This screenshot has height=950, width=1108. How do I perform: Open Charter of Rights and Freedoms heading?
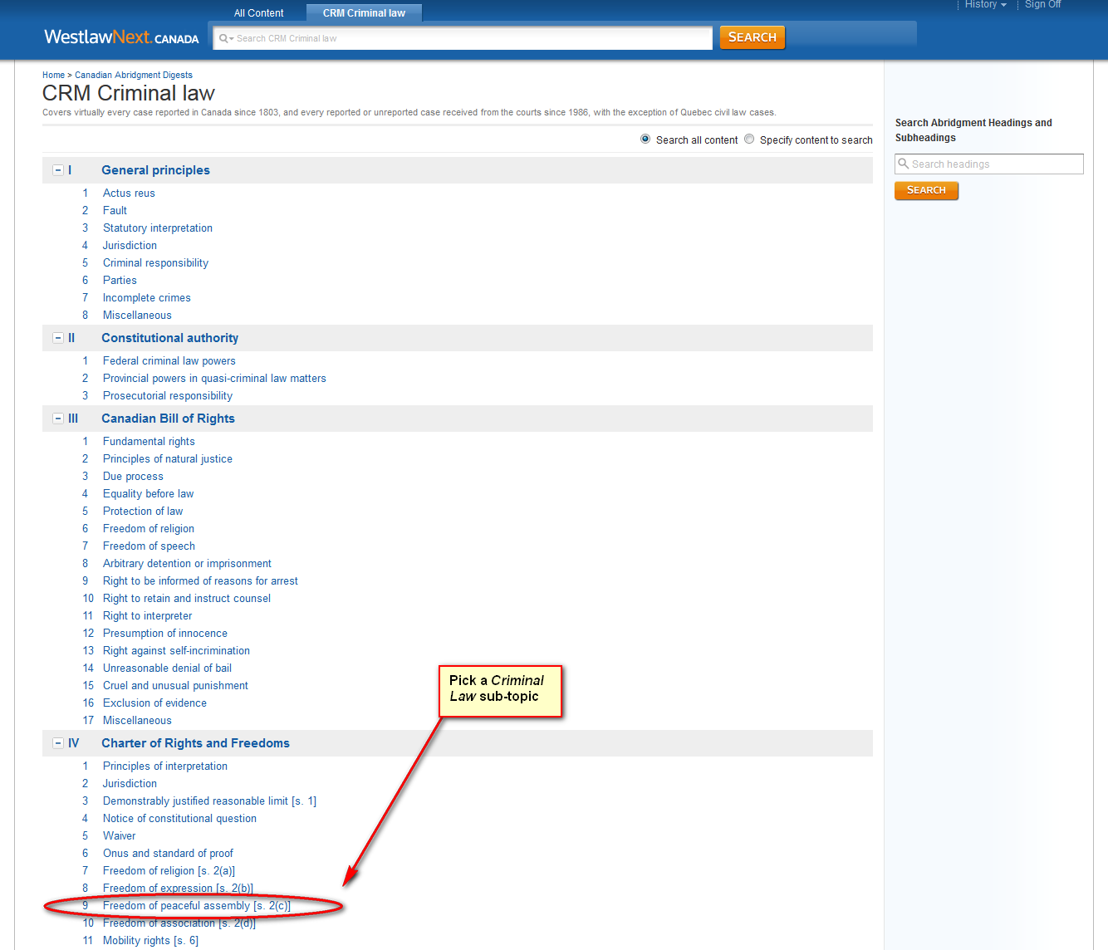click(x=195, y=743)
